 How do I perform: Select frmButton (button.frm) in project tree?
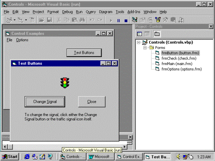pyautogui.click(x=180, y=53)
